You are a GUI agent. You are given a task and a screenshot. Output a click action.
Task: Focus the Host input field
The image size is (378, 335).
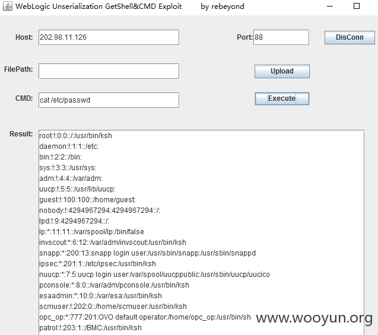(109, 37)
